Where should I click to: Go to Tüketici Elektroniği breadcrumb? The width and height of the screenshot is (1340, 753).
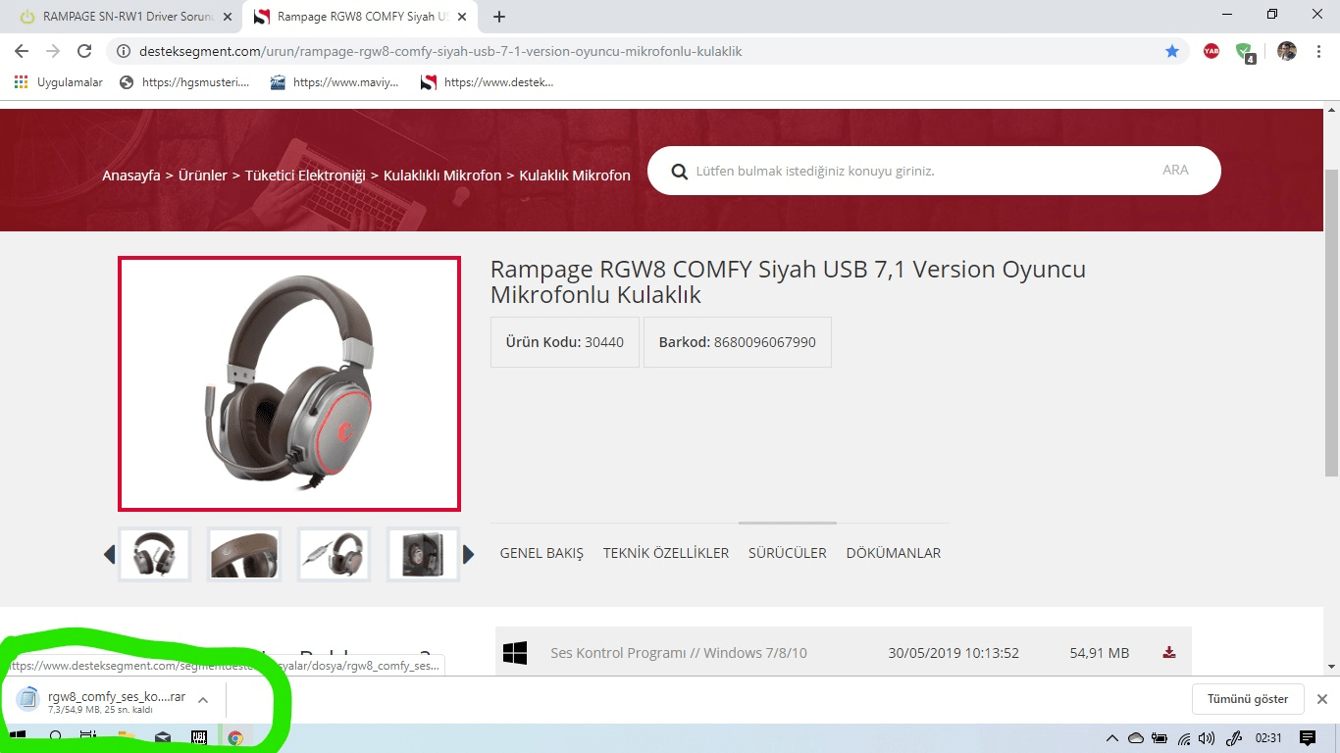click(305, 176)
